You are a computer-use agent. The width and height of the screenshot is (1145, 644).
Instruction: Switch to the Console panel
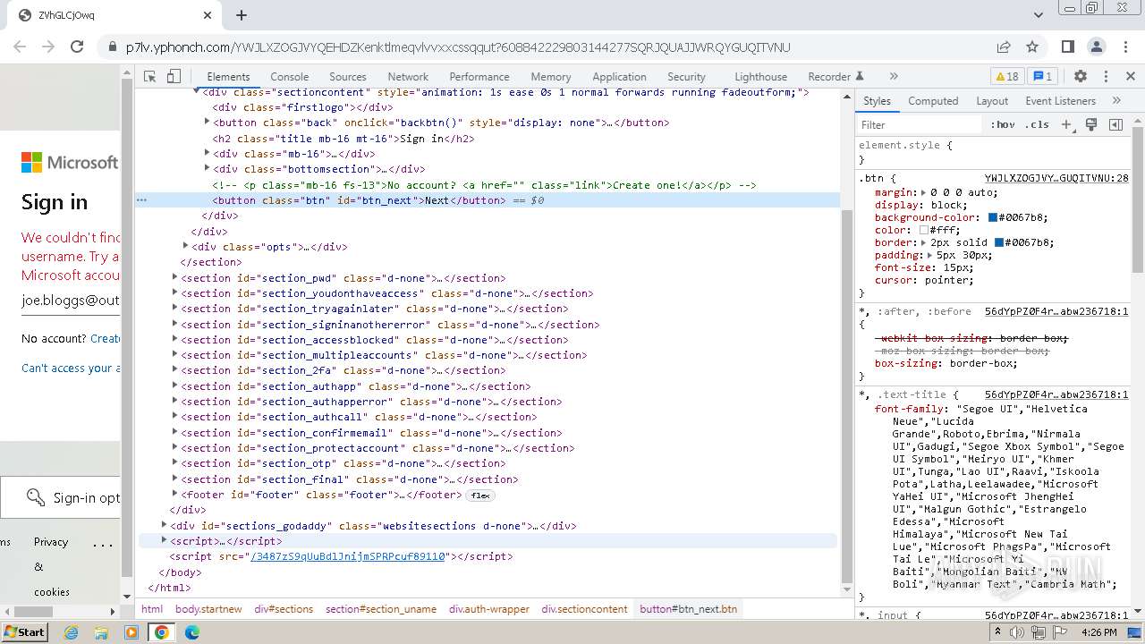tap(290, 77)
